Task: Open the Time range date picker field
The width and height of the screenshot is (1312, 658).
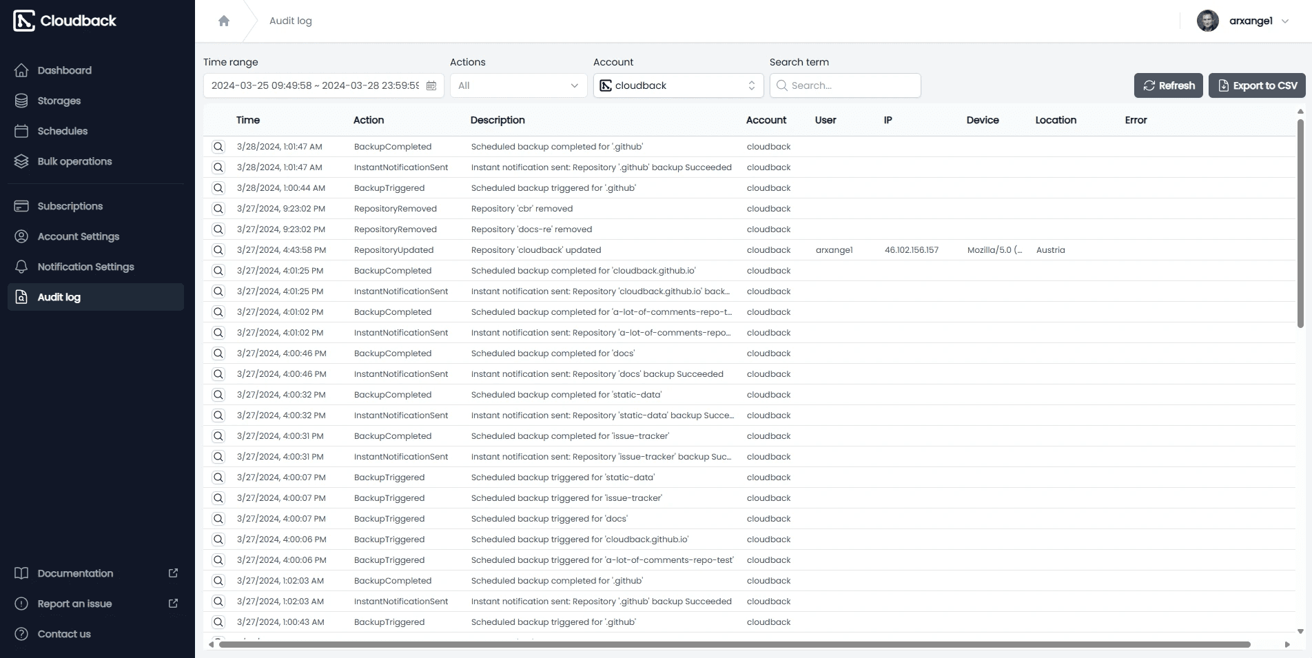Action: point(324,85)
